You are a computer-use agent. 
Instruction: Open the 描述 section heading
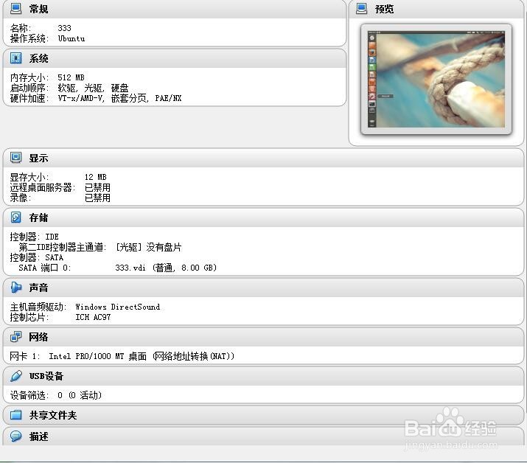point(38,436)
